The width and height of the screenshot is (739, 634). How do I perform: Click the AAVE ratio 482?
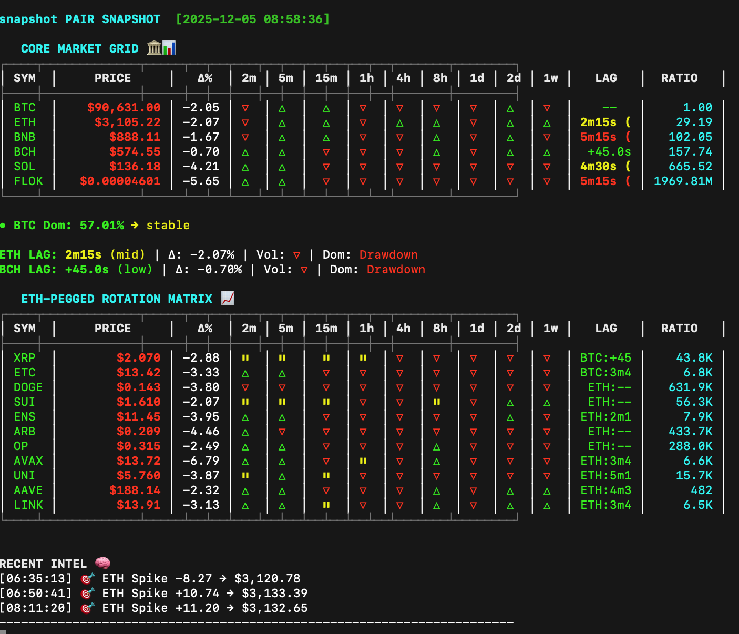[x=702, y=490]
